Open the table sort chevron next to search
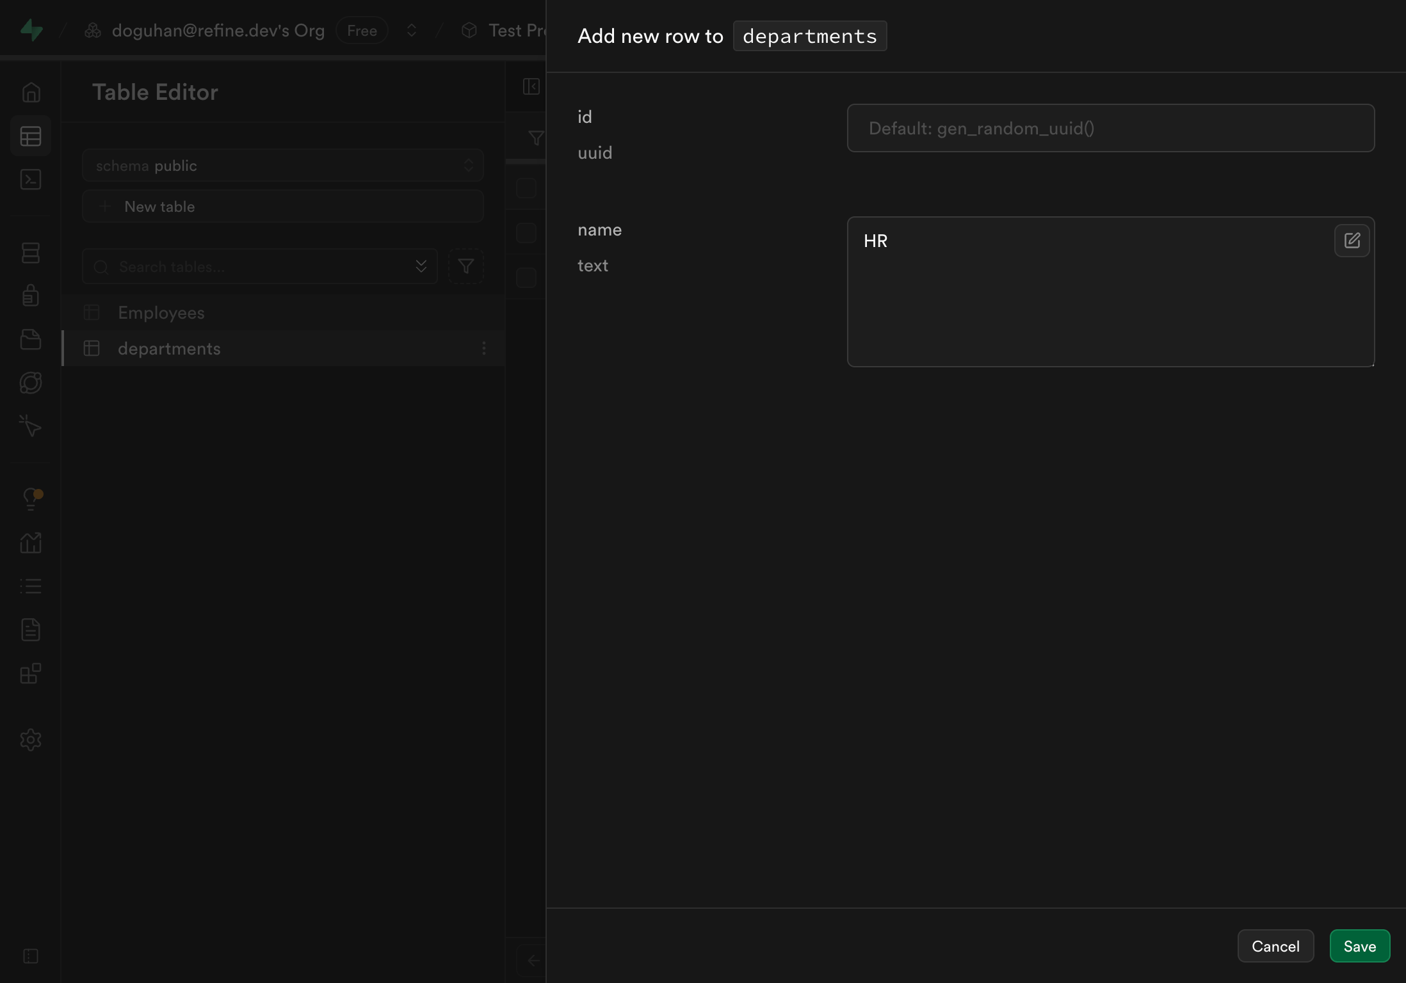 (x=421, y=266)
